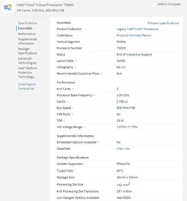The width and height of the screenshot is (187, 201).
Task: Show the info icon beside TJUNCTION
Action: pyautogui.click(x=75, y=170)
